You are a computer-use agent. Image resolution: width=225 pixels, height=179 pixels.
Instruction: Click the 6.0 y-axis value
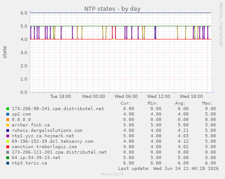pos(24,13)
